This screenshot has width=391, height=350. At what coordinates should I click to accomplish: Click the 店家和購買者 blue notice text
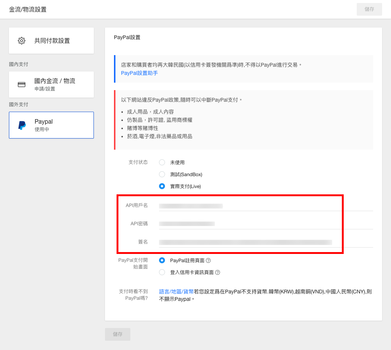[211, 65]
